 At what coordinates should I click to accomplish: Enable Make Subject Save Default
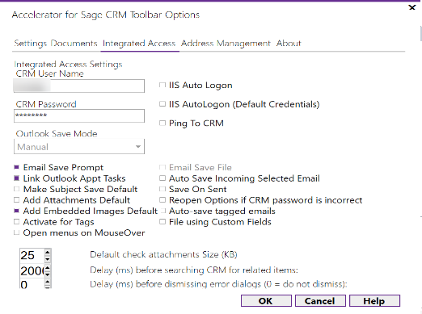tap(16, 189)
